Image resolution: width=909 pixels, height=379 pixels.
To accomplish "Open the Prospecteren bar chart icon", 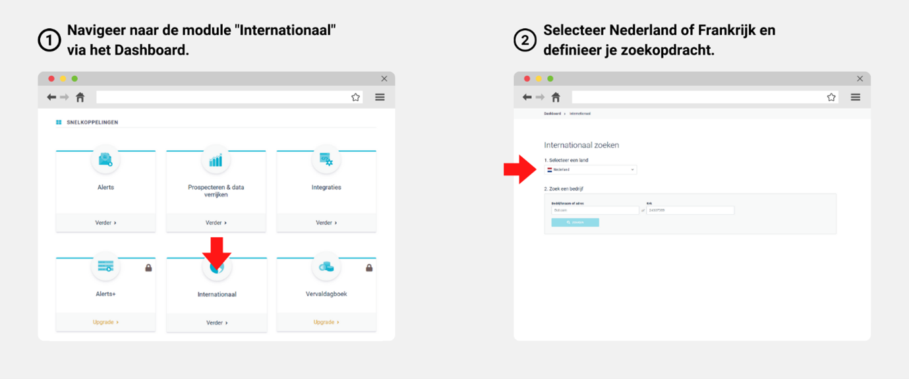I will pos(216,160).
